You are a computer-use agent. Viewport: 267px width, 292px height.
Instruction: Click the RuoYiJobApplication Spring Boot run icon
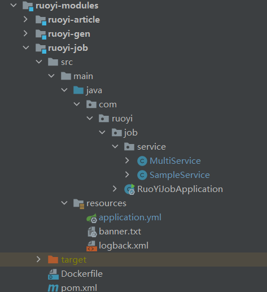(130, 189)
